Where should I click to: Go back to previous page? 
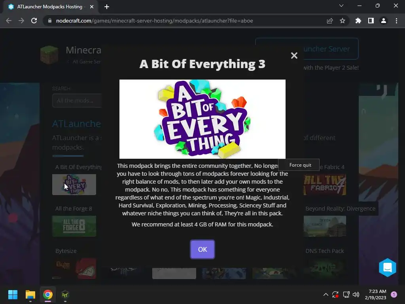pos(9,21)
